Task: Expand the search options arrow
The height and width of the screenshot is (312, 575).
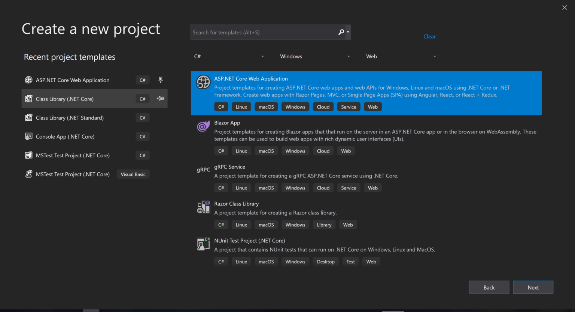Action: point(347,32)
